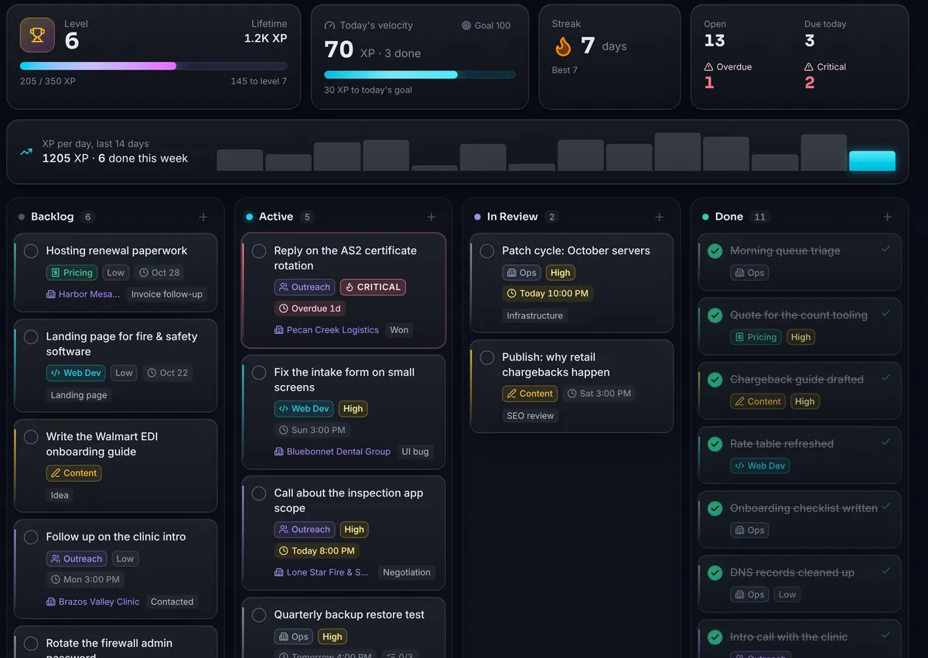The width and height of the screenshot is (928, 658).
Task: Mark Reply on the AS2 certificate rotation done
Action: point(259,251)
